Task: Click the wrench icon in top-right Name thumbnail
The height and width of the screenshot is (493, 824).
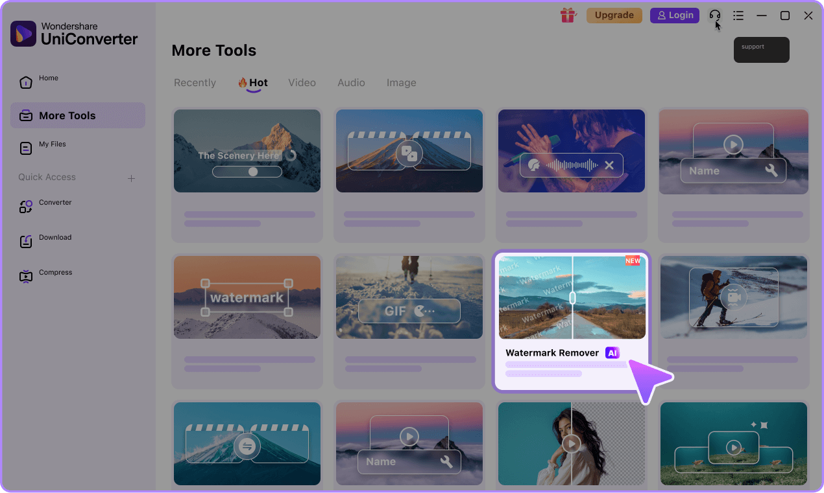Action: tap(771, 170)
